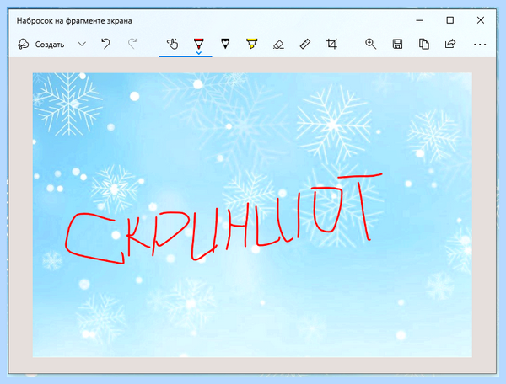The image size is (506, 384).
Task: Activate the image crop tool
Action: pyautogui.click(x=331, y=44)
